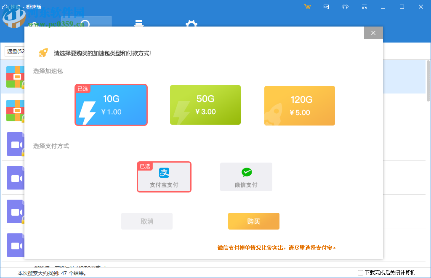Select the 10G ¥1.00 acceleration package
Image resolution: width=431 pixels, height=278 pixels.
[x=111, y=105]
